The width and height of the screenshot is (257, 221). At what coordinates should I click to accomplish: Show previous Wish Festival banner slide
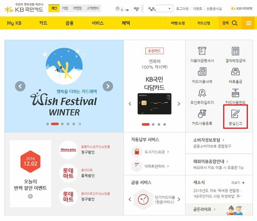coord(20,86)
